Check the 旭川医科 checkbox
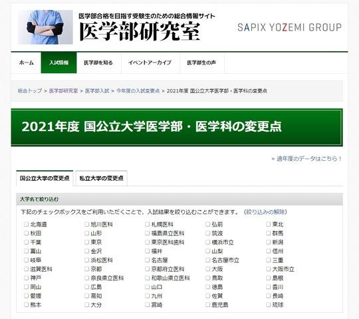Viewport: 359px width, 319px height. point(86,224)
